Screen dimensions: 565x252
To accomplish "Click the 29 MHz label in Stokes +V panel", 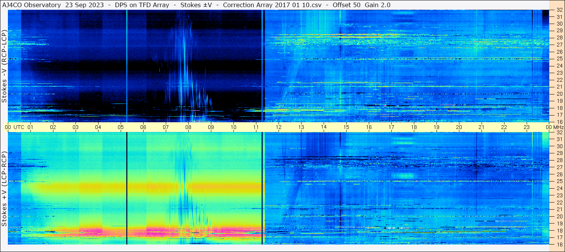I will 559,153.
